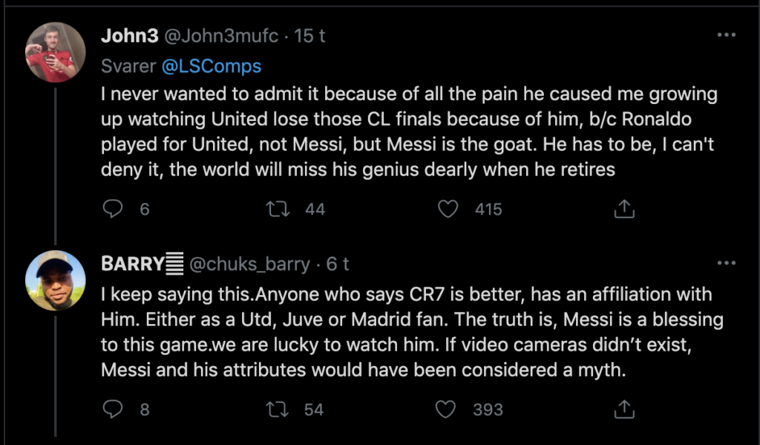Image resolution: width=760 pixels, height=445 pixels.
Task: Like BARRY's tweet with heart icon
Action: pyautogui.click(x=448, y=409)
